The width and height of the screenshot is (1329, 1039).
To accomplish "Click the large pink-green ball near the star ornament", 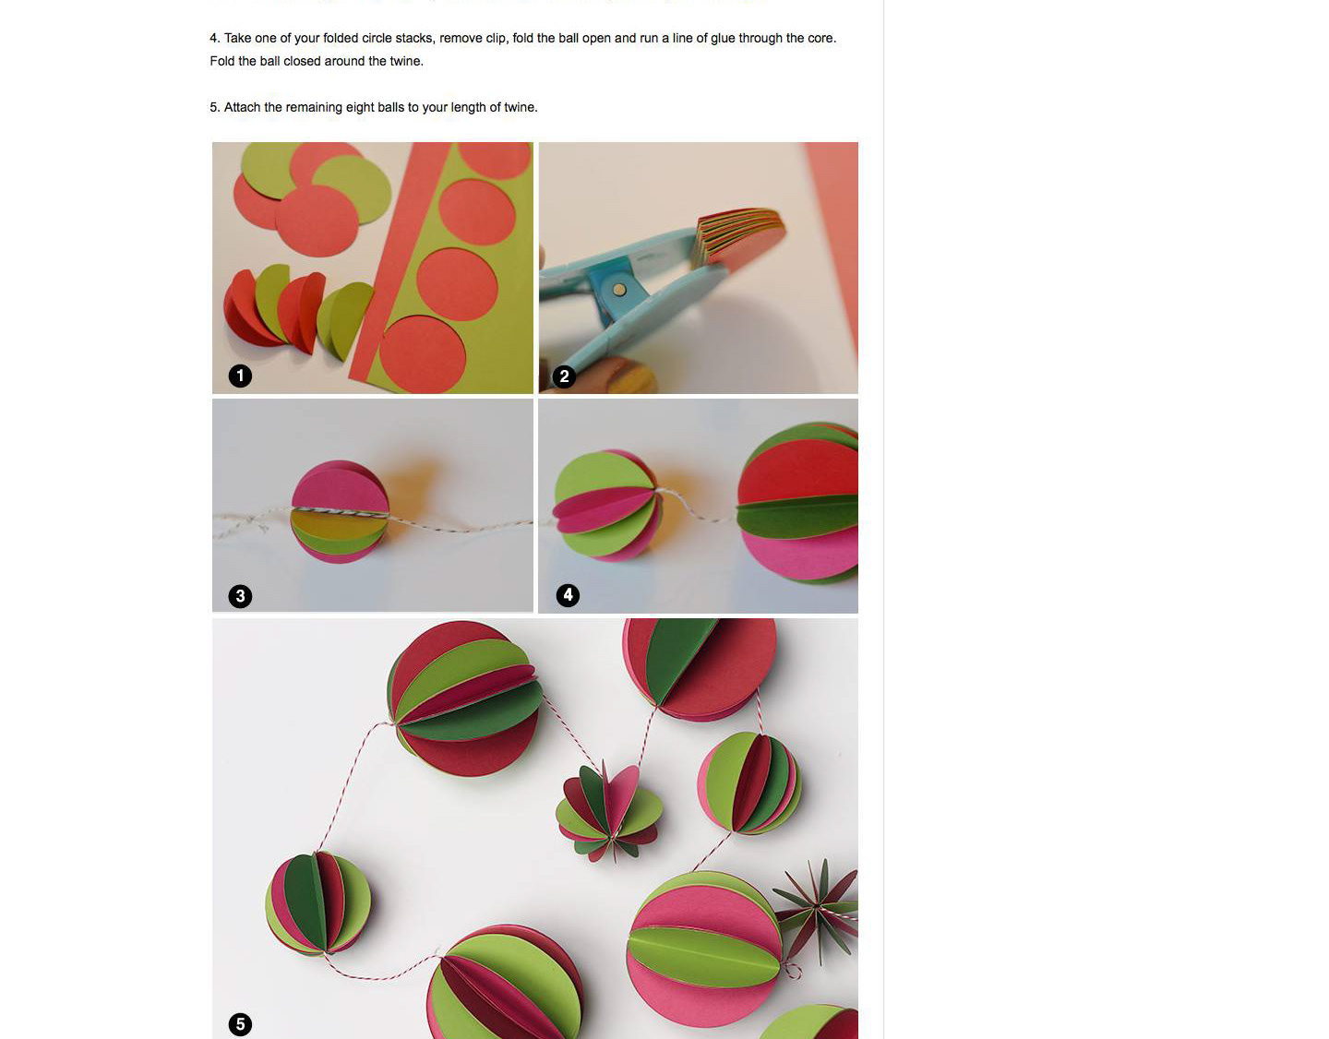I will (x=703, y=948).
